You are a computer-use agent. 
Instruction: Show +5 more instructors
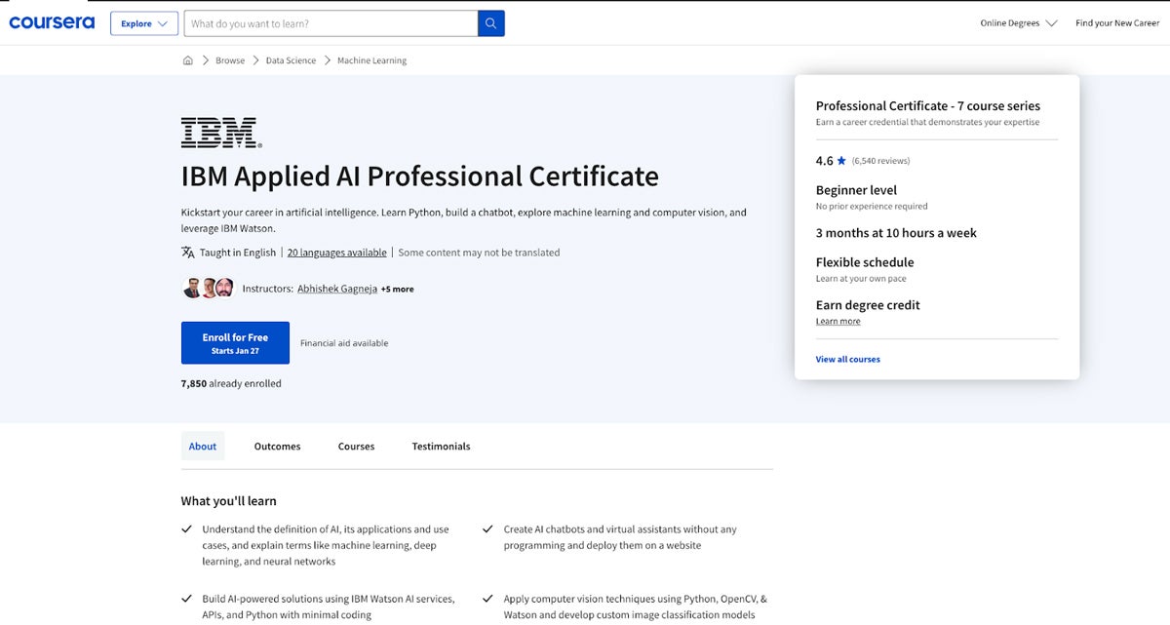coord(398,290)
